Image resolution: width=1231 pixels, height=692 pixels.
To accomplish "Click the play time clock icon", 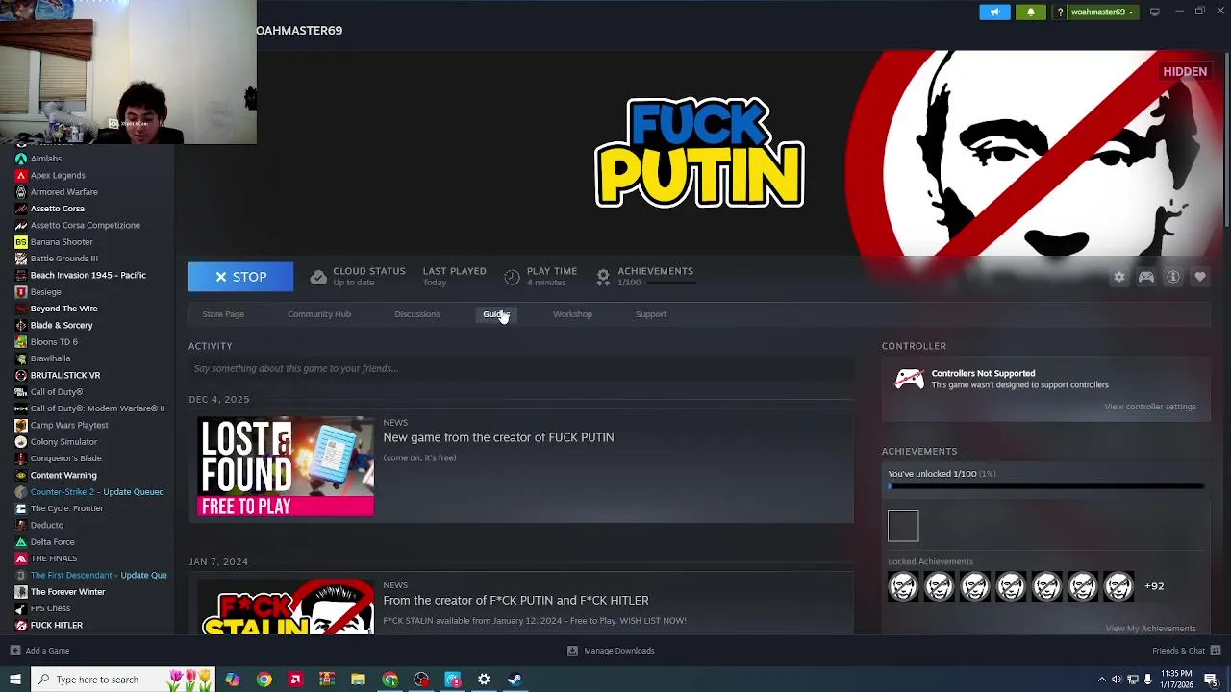I will click(x=512, y=277).
